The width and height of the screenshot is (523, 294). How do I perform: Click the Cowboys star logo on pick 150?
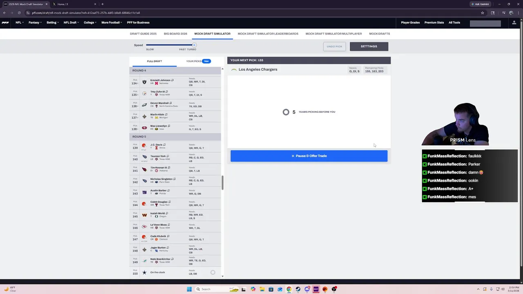144,272
